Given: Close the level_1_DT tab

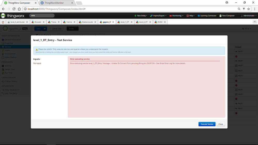Looking at the screenshot, I should coord(132,22).
